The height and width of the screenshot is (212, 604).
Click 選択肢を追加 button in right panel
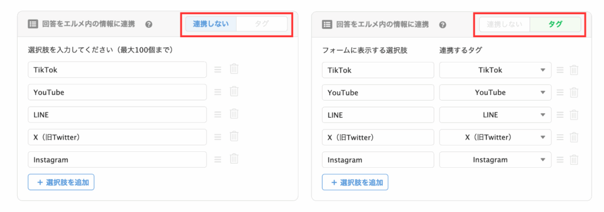(355, 182)
